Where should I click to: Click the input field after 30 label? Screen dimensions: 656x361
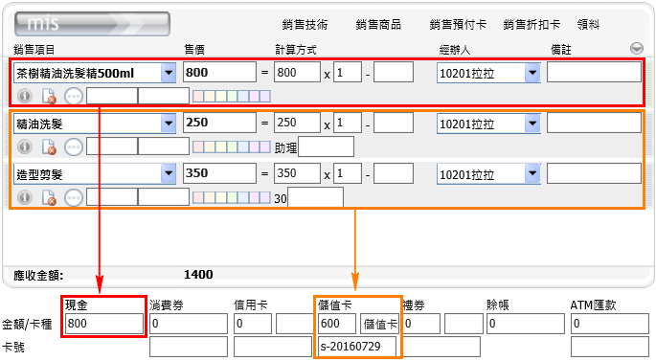[315, 197]
